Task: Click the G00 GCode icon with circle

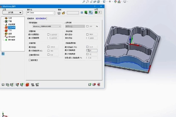Action: (x=37, y=85)
